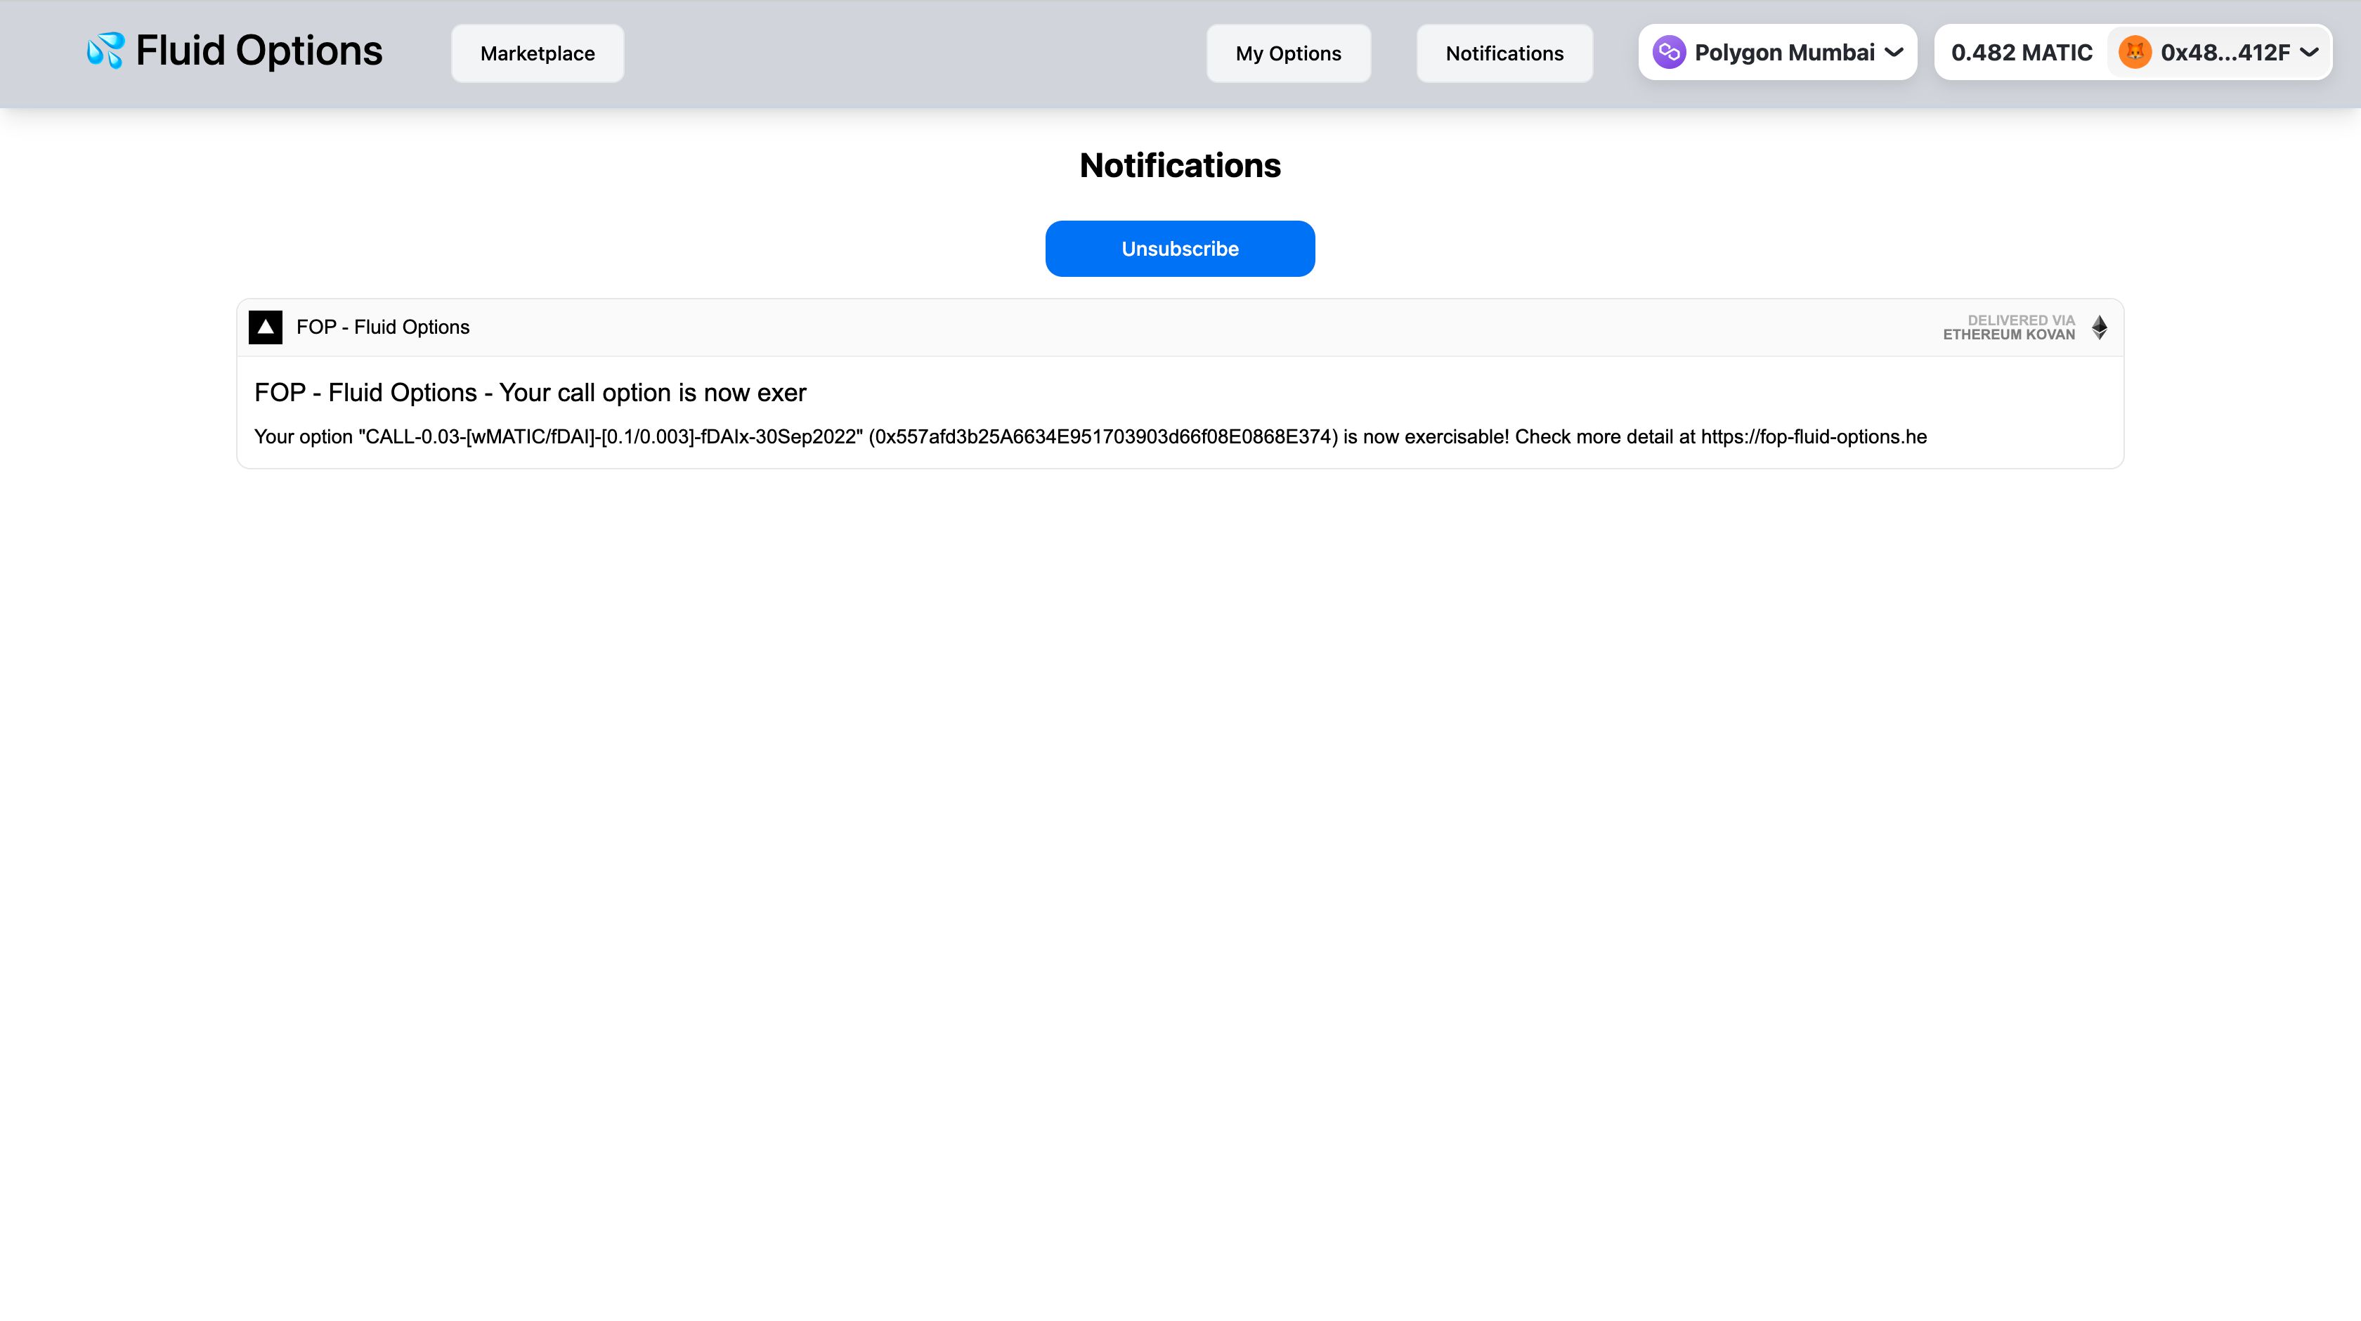The width and height of the screenshot is (2361, 1321).
Task: Click the black triangle FOP channel icon
Action: 266,327
